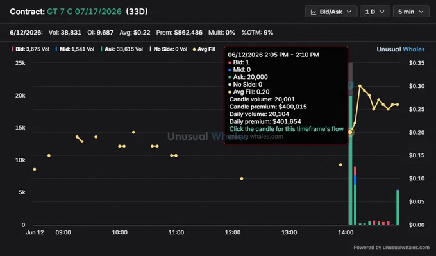The height and width of the screenshot is (256, 436).
Task: Click the 10:00 time axis label
Action: 119,232
